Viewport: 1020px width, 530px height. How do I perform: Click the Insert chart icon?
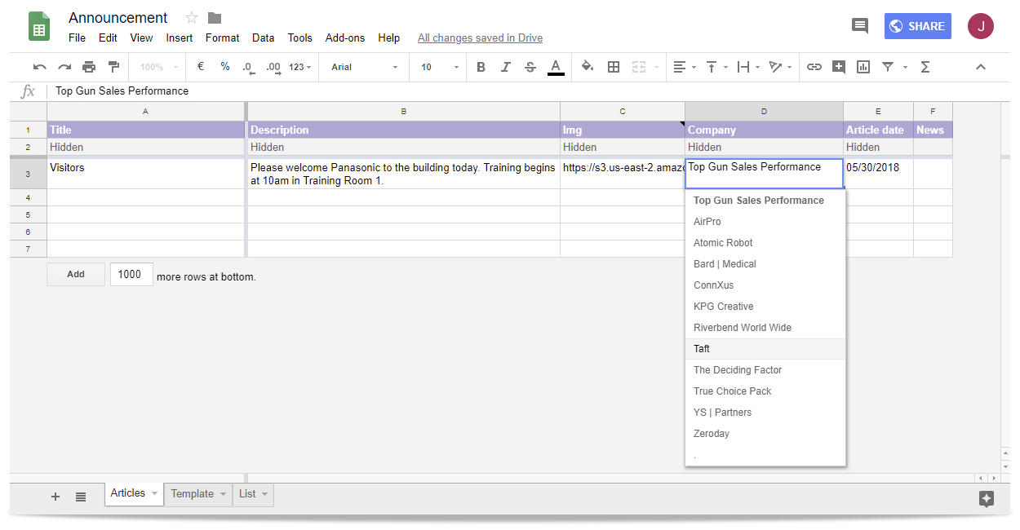(x=863, y=67)
